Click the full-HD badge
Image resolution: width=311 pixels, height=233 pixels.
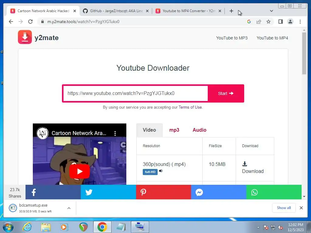[x=150, y=172]
